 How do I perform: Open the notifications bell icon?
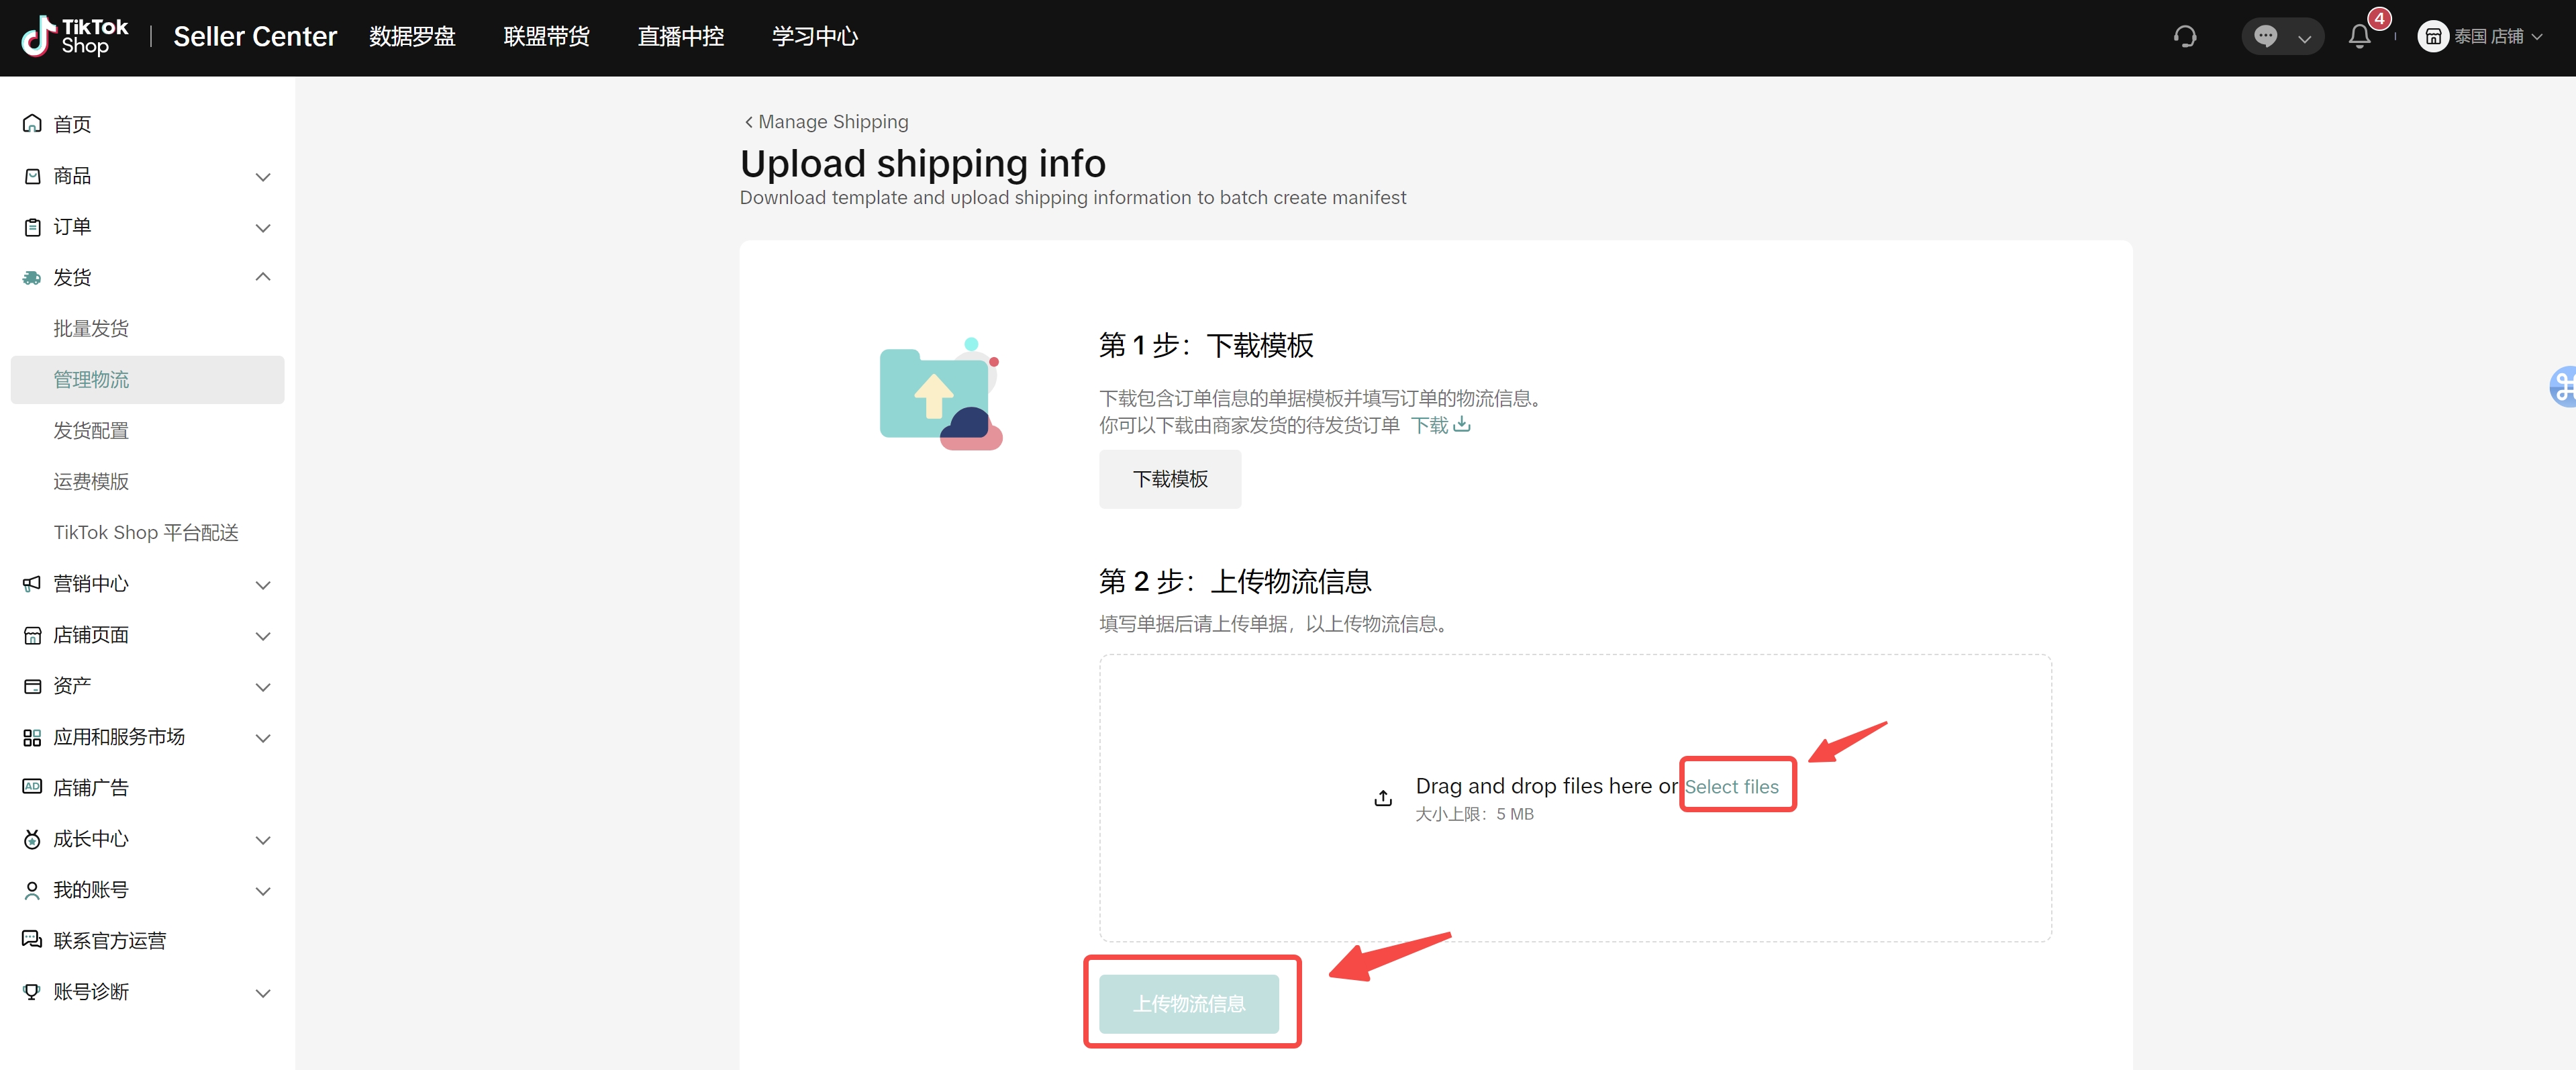point(2360,37)
